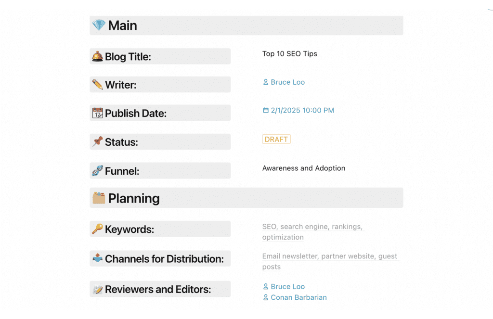Click the Blog Title value Top 10 SEO Tips
Screen dimensions: 493x319
pos(289,53)
